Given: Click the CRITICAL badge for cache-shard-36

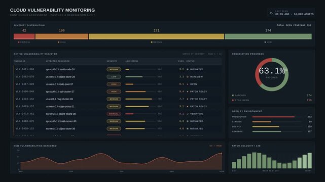Looking at the screenshot, I should [x=114, y=114].
